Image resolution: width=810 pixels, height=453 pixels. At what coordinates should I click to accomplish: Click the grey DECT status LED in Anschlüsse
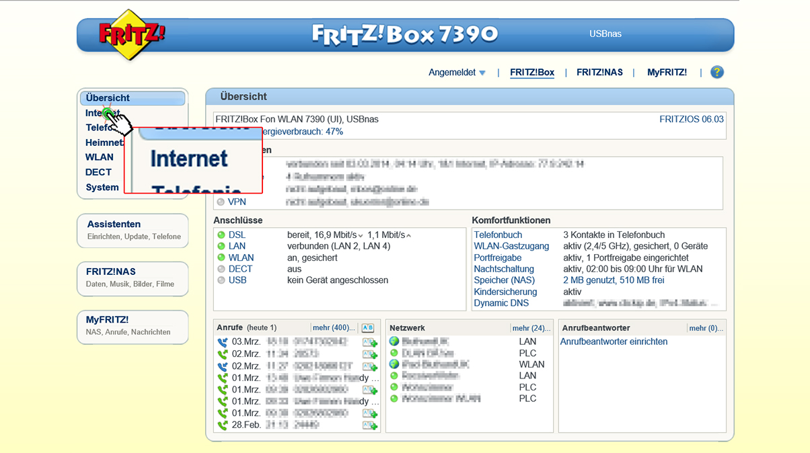click(x=221, y=269)
